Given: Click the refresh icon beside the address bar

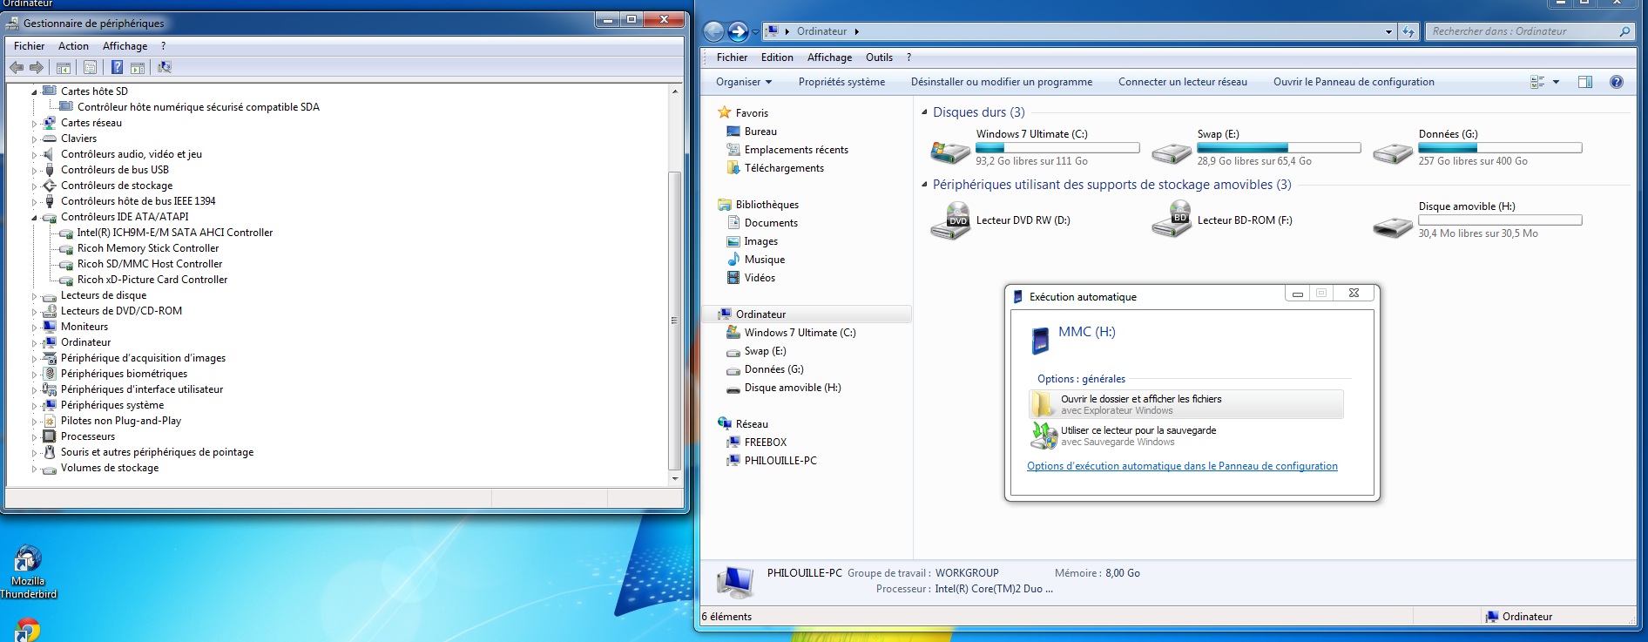Looking at the screenshot, I should coord(1408,31).
